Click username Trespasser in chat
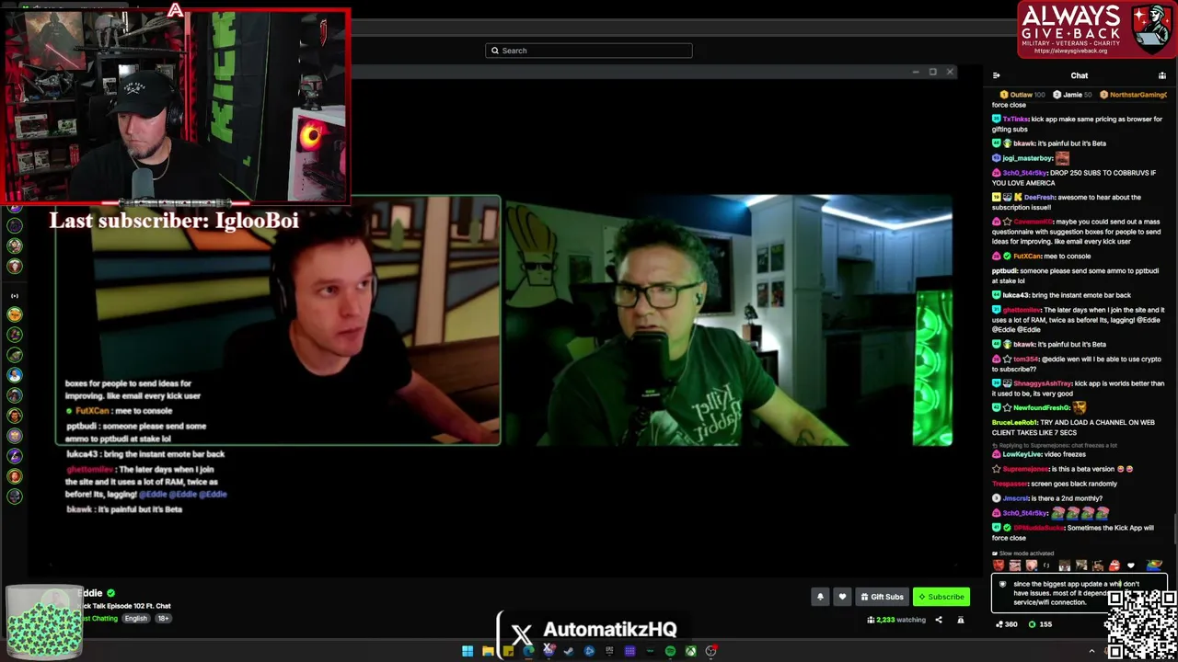 pos(1009,484)
